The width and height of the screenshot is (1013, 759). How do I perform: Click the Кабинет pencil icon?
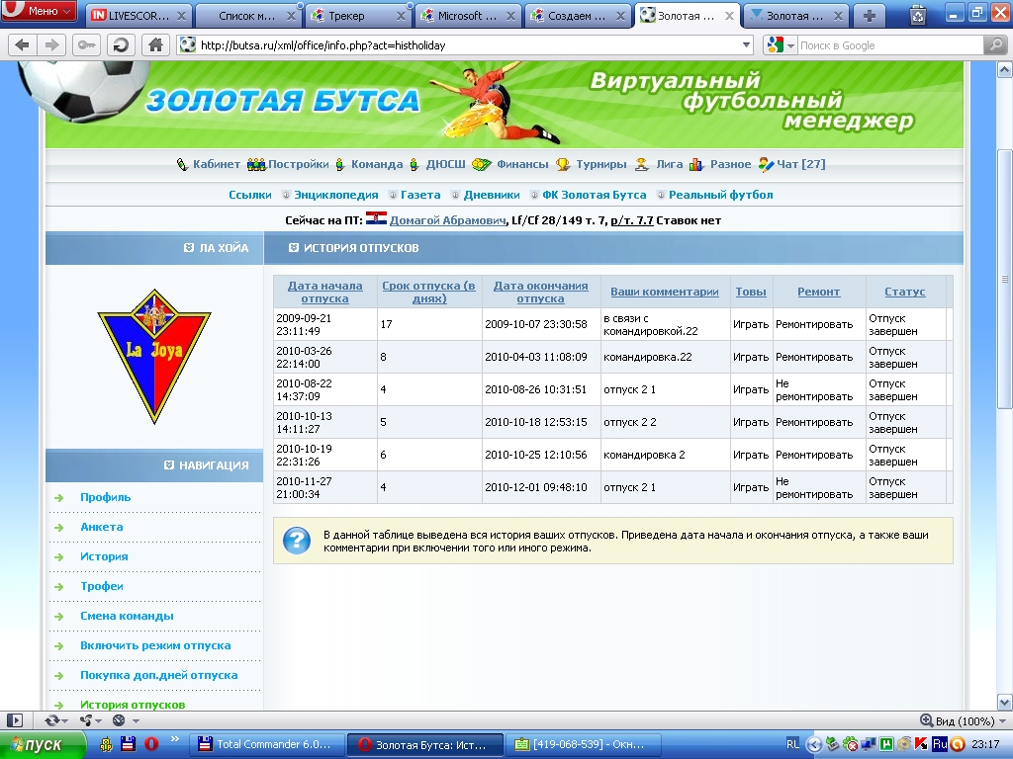point(182,164)
